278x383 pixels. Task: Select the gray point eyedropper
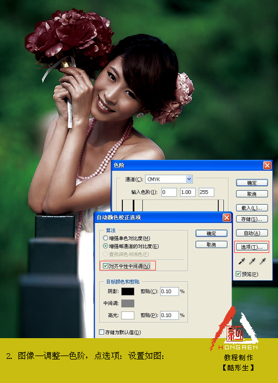point(252,262)
